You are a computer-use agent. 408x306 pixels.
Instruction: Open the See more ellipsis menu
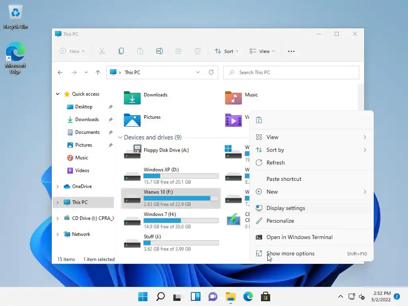291,51
